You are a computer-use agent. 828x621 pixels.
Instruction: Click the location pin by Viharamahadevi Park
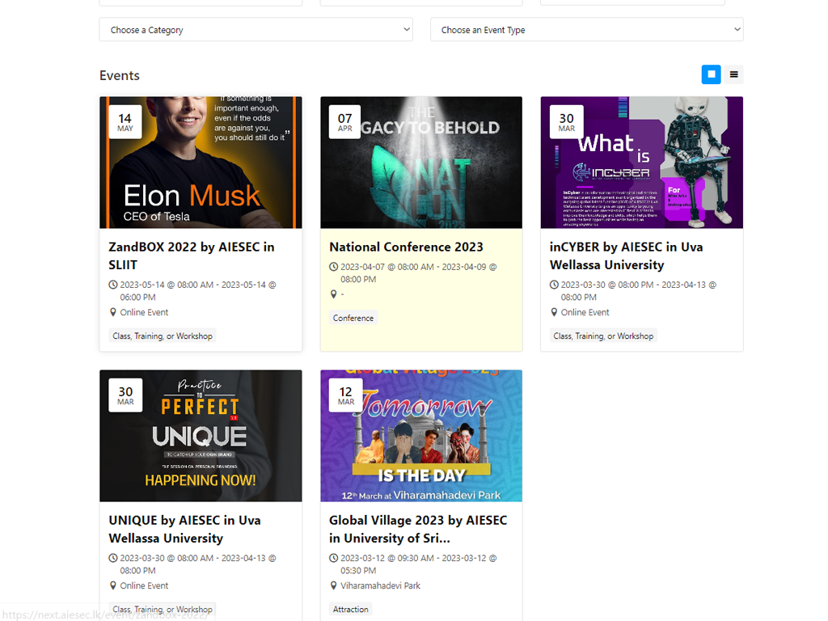(333, 585)
